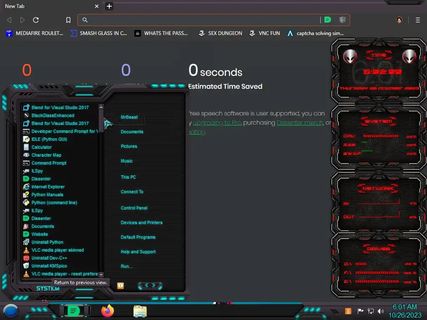
Task: Launch Firefox from taskbar
Action: coord(108,311)
